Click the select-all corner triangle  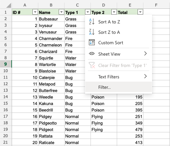click(9, 6)
